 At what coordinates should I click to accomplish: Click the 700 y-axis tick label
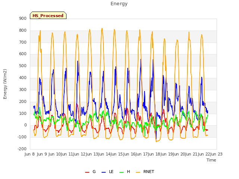click(x=23, y=42)
